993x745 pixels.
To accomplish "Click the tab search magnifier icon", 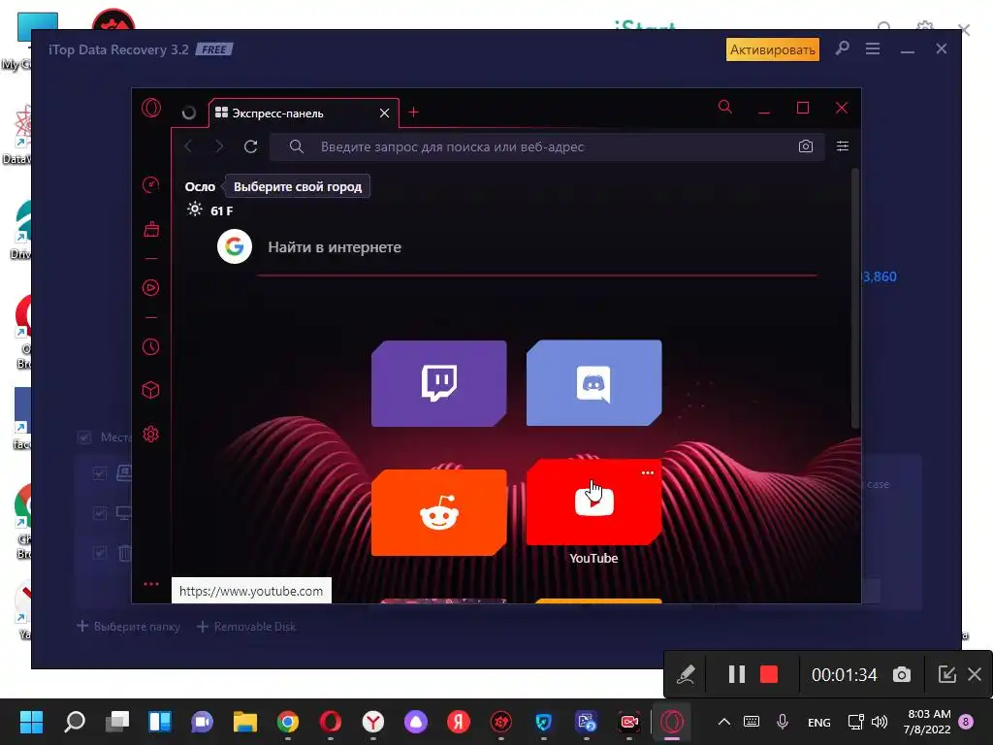I will tap(725, 107).
